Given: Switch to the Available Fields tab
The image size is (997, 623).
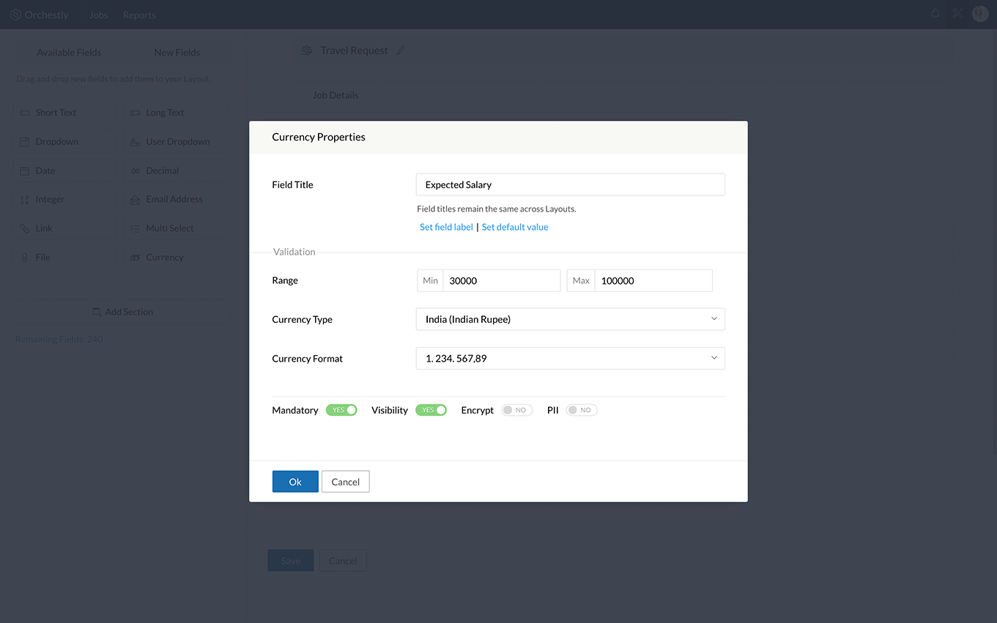Looking at the screenshot, I should click(x=69, y=53).
